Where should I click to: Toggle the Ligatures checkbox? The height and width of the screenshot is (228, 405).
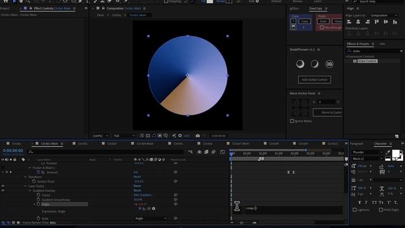coord(354,210)
